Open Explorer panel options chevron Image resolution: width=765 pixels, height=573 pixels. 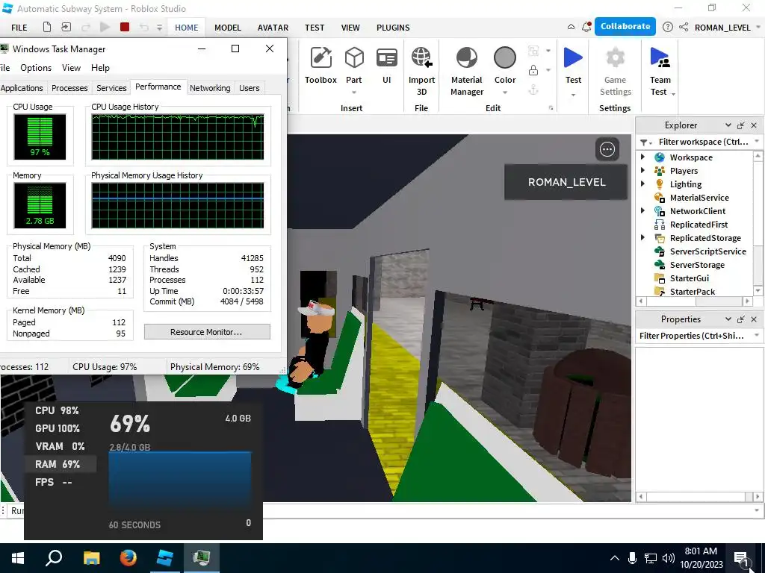click(728, 125)
